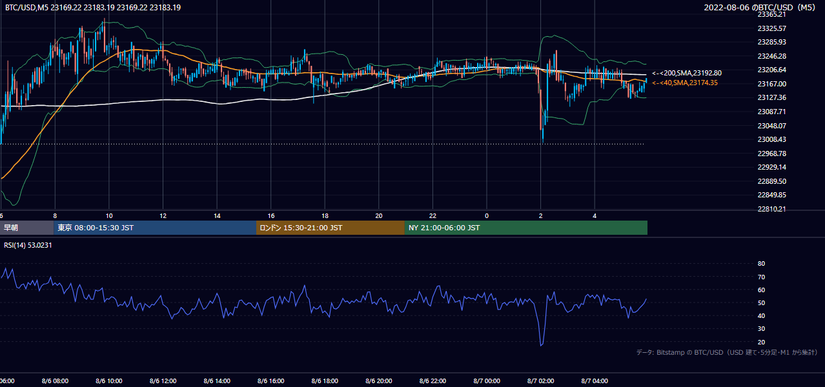Screen dimensions: 825x387
Task: Click price axis label 23246.28
Action: [x=771, y=56]
